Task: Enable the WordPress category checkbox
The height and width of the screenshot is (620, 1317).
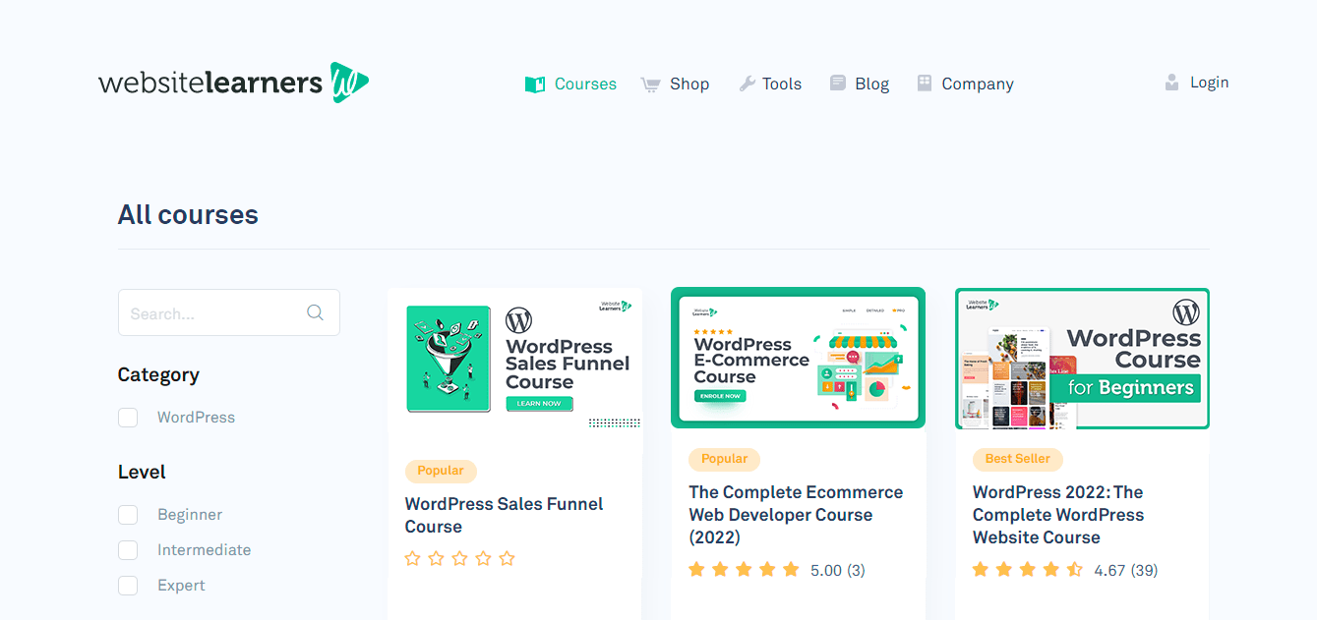Action: point(128,418)
